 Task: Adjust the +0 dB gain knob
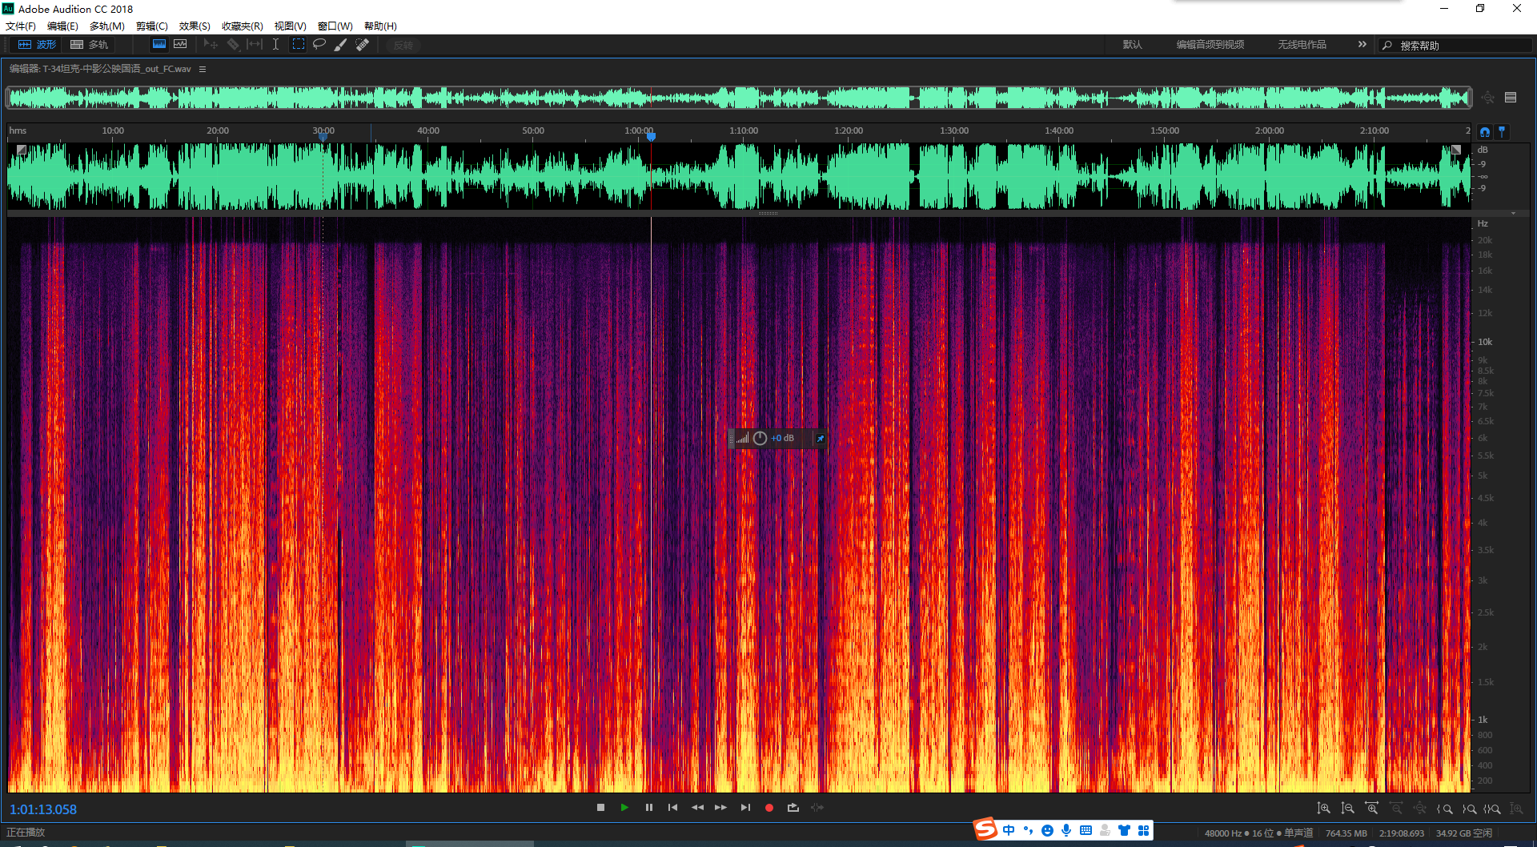pos(760,439)
